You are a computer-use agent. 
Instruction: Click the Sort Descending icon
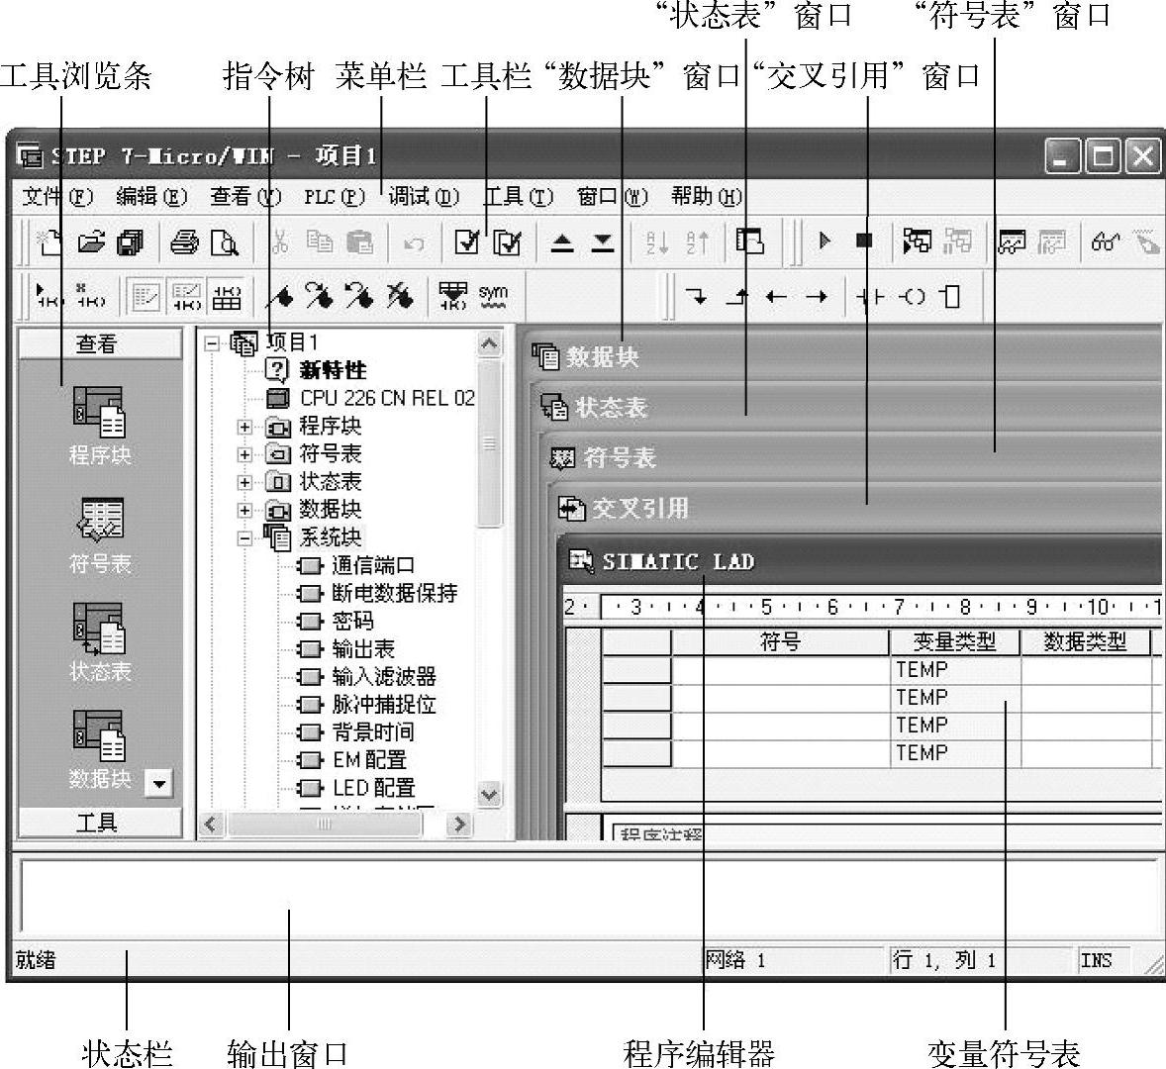tap(697, 243)
